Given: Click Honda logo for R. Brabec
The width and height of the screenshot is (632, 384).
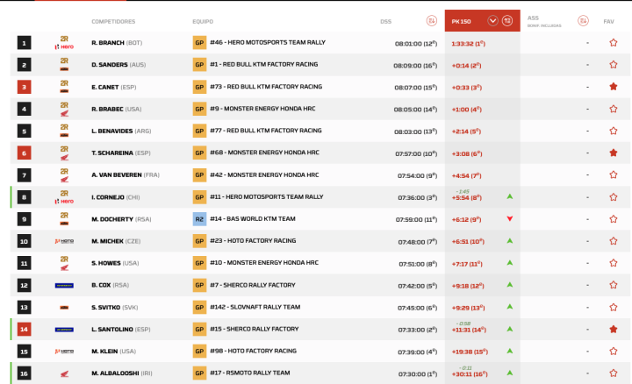Looking at the screenshot, I should 64,113.
